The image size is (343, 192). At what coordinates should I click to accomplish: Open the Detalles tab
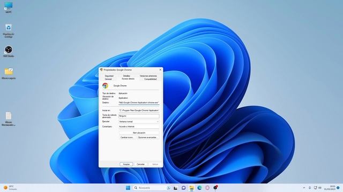tap(126, 76)
